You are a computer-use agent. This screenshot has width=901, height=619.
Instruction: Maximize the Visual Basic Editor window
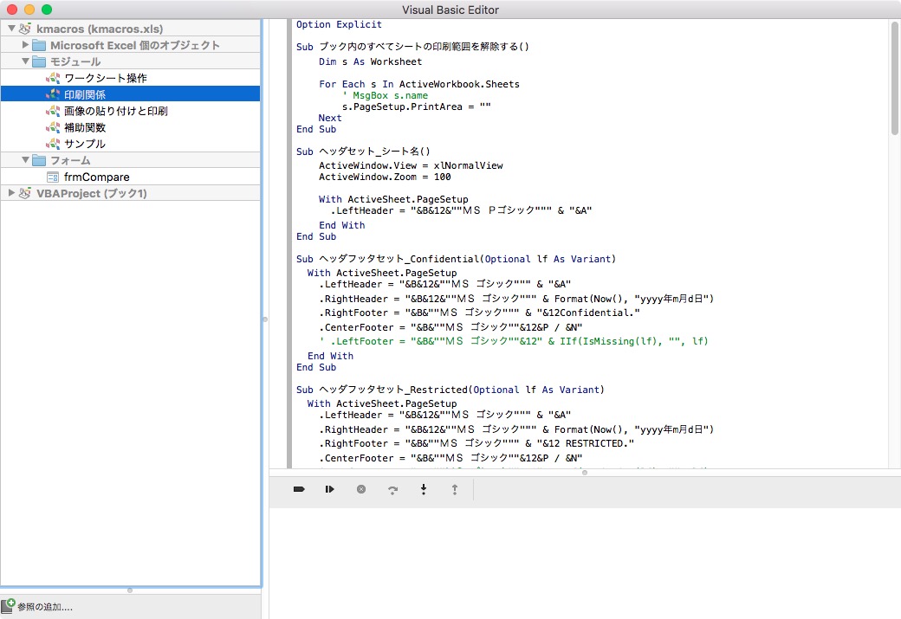pos(47,10)
